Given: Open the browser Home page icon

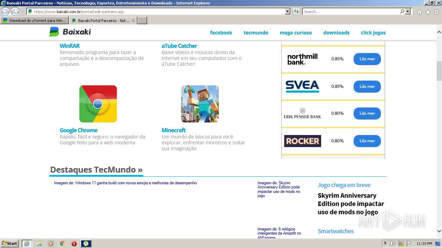Looking at the screenshot, I should tap(419, 12).
